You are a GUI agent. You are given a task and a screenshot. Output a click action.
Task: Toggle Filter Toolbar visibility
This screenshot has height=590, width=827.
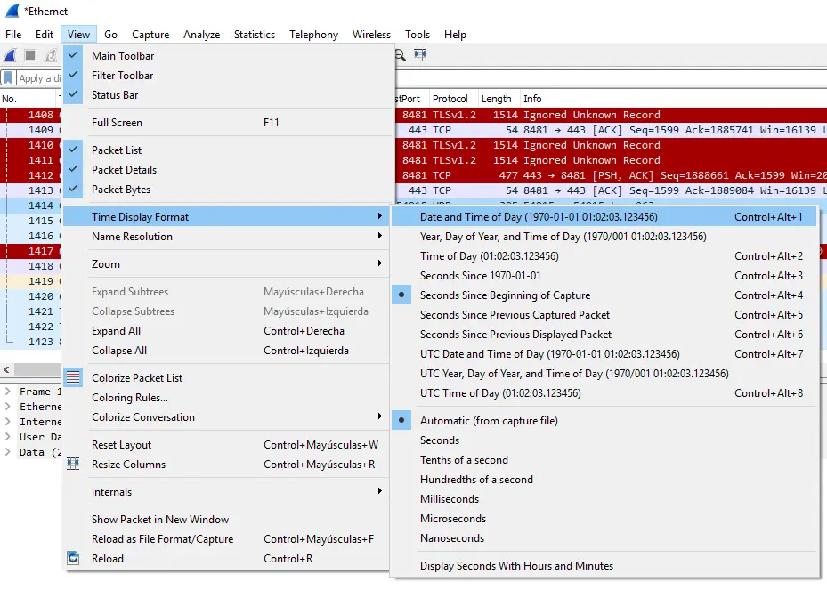click(229, 76)
